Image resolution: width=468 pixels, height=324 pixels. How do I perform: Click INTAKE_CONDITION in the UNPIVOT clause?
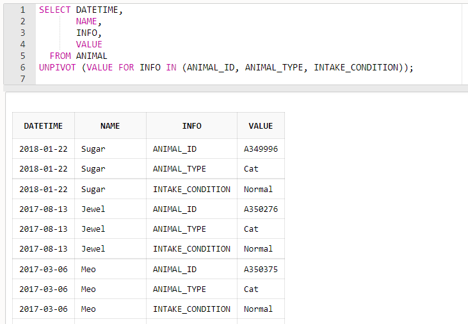coord(356,67)
